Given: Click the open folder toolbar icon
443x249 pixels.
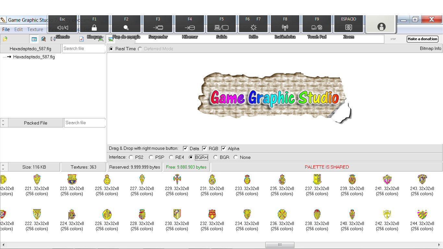Looking at the screenshot, I should [5, 39].
